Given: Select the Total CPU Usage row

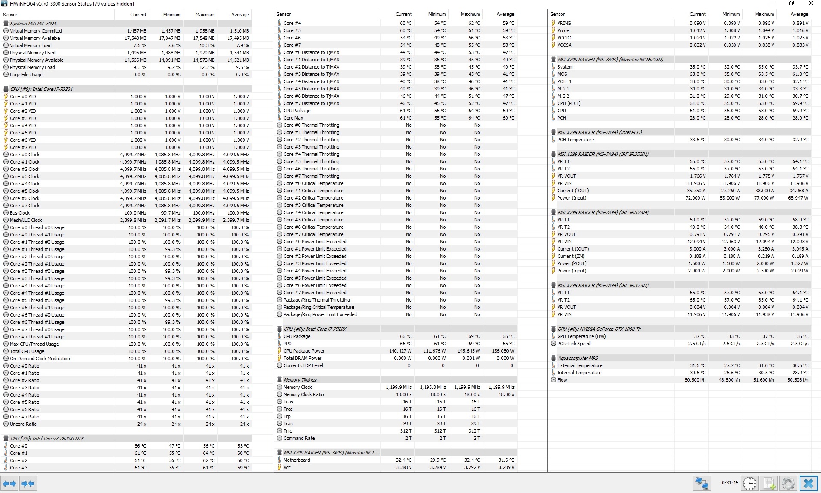Looking at the screenshot, I should 127,351.
